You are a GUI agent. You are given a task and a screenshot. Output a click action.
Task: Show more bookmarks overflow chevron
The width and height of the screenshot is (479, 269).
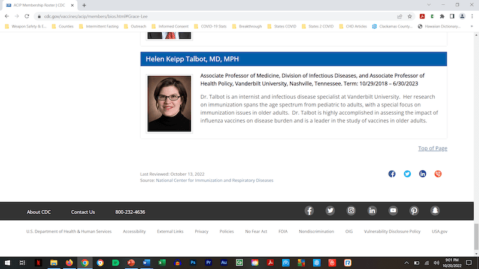472,26
